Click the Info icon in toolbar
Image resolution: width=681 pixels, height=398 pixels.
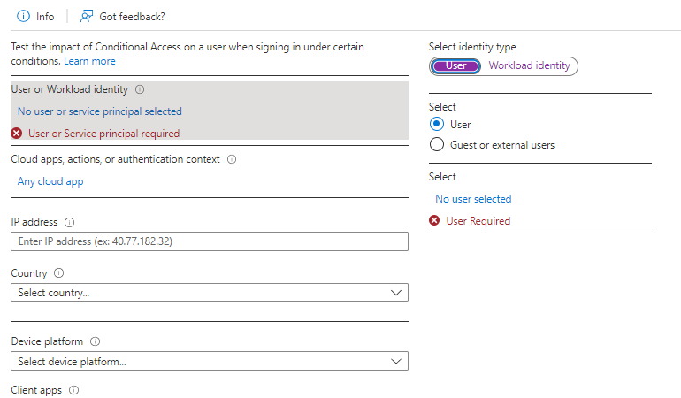tap(23, 16)
